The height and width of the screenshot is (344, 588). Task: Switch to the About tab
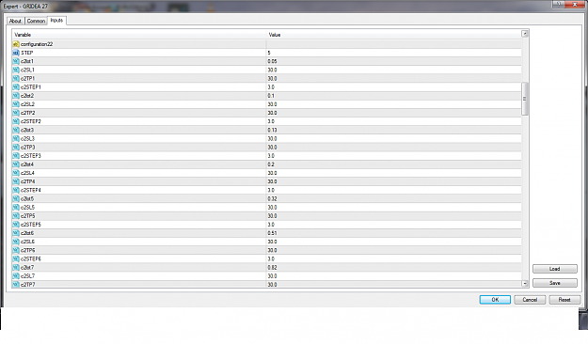pos(15,21)
